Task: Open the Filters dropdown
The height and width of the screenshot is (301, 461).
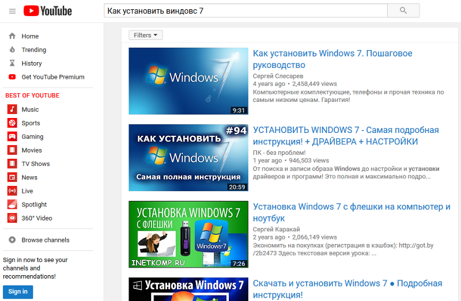Action: tap(146, 35)
